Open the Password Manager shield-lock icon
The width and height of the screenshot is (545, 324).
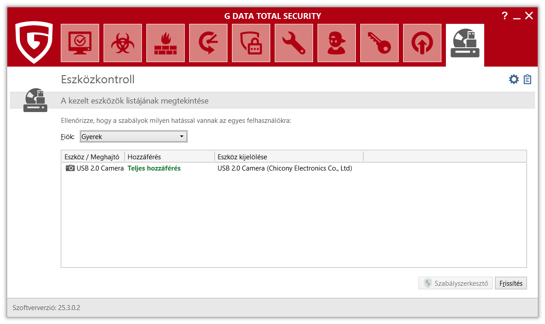pyautogui.click(x=251, y=43)
